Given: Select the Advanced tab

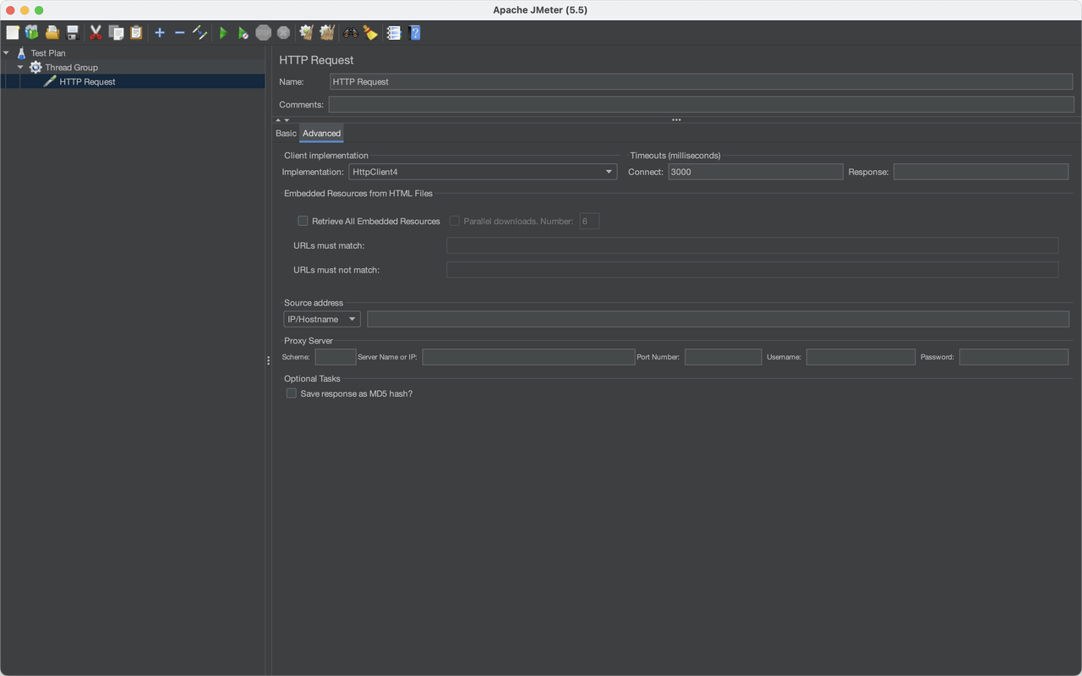Looking at the screenshot, I should 321,133.
